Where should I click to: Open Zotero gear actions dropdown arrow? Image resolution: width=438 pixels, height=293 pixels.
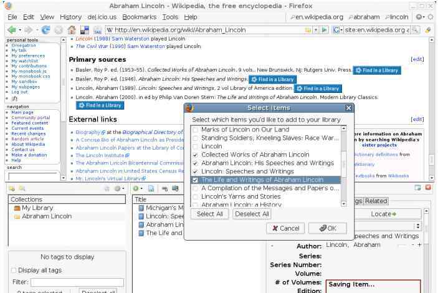123,189
